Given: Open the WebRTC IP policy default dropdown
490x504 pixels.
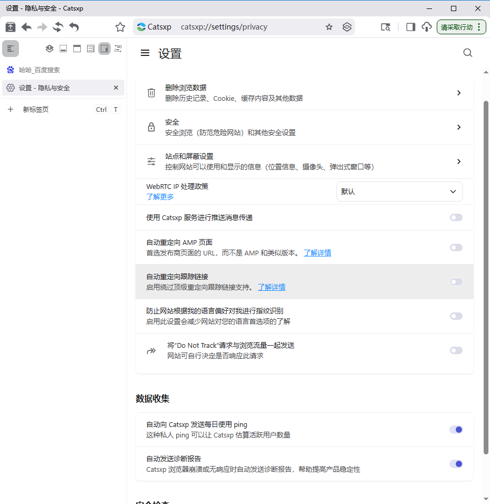Looking at the screenshot, I should click(x=399, y=192).
